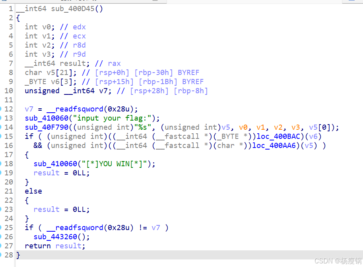The width and height of the screenshot is (363, 267).
Task: Click the loc_400AA6 label on line 16
Action: coord(274,146)
